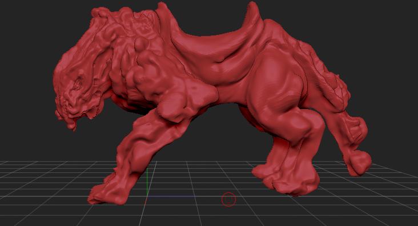Click the grid floor beneath the belly
The width and height of the screenshot is (418, 226).
208,176
